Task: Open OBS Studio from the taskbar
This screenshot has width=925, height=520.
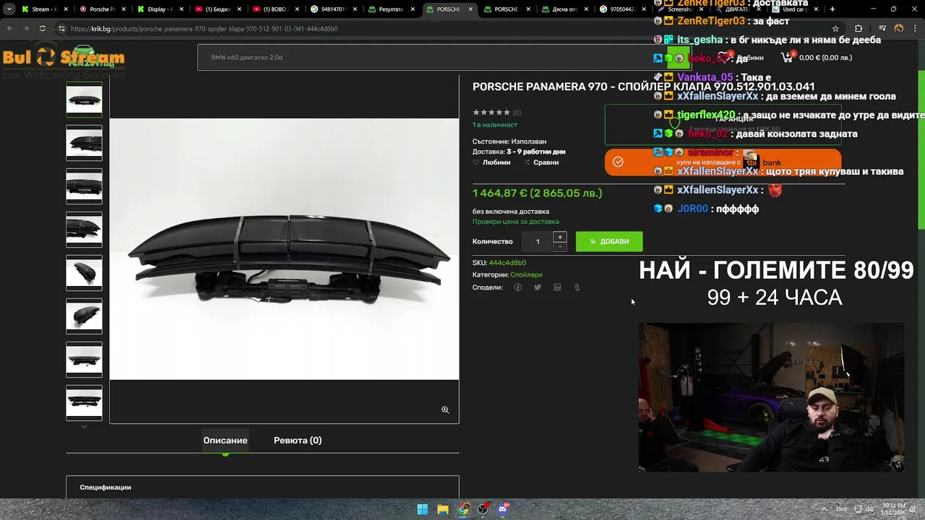Action: pyautogui.click(x=483, y=509)
